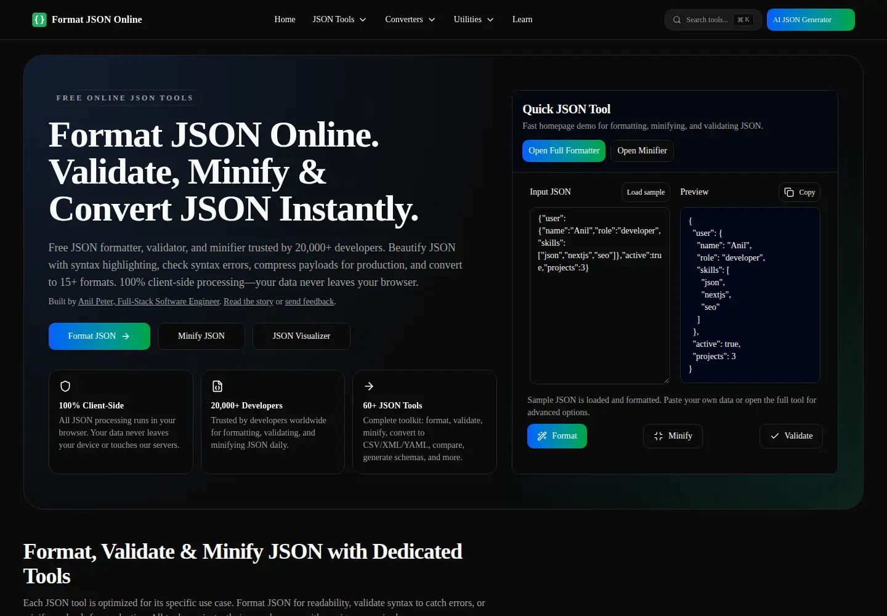The width and height of the screenshot is (887, 616).
Task: Click the 100% Client-Side card title
Action: tap(91, 406)
